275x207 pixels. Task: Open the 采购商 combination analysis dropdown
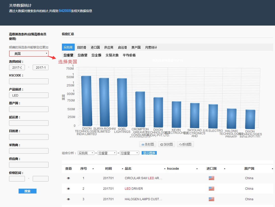pyautogui.click(x=86, y=153)
